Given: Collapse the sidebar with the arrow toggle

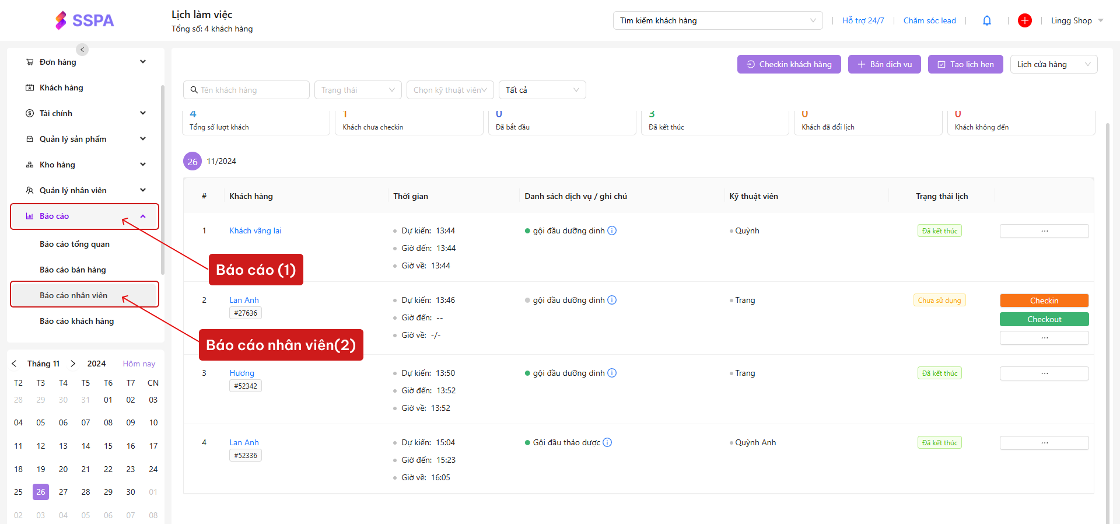Looking at the screenshot, I should (x=82, y=50).
